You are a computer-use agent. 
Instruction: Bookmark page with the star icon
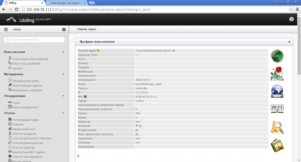pyautogui.click(x=291, y=9)
